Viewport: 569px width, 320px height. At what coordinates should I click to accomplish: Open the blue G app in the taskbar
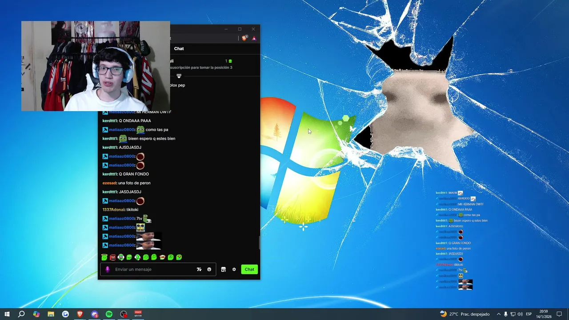pyautogui.click(x=65, y=314)
